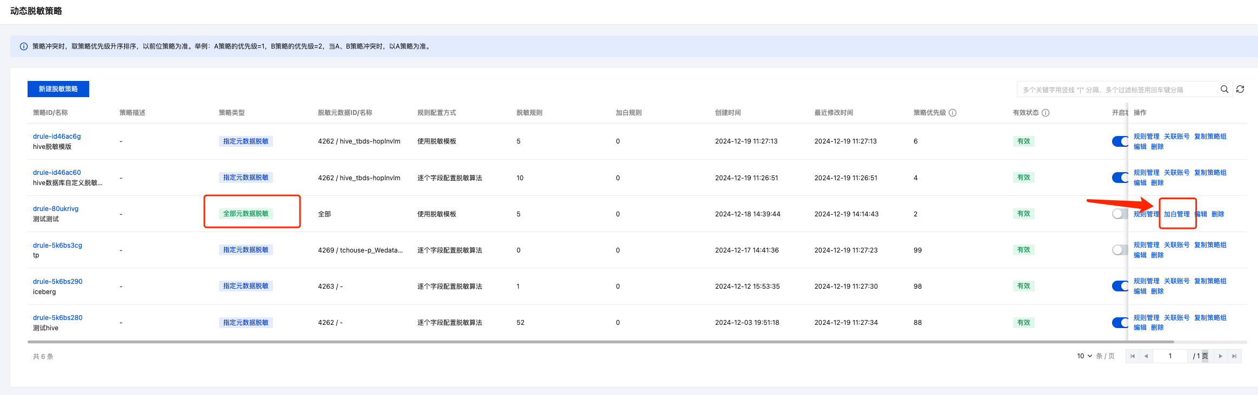Delete policy drule-5k6bs280 via 删除
This screenshot has height=395, width=1258.
click(x=1157, y=328)
